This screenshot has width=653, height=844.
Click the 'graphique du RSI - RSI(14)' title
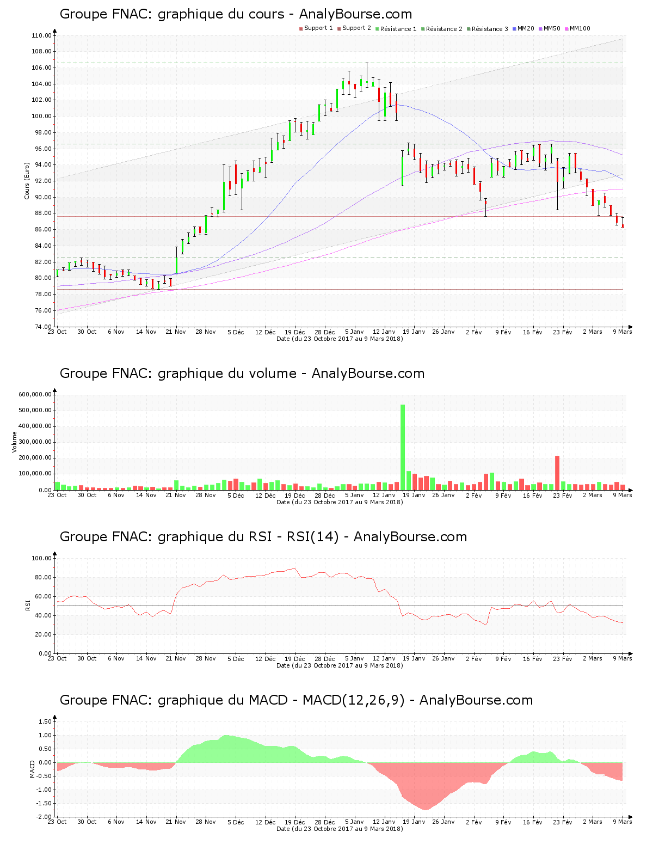click(263, 537)
